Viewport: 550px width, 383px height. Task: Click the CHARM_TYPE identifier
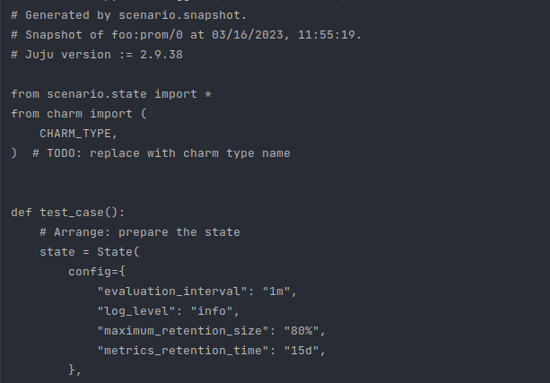pos(75,134)
